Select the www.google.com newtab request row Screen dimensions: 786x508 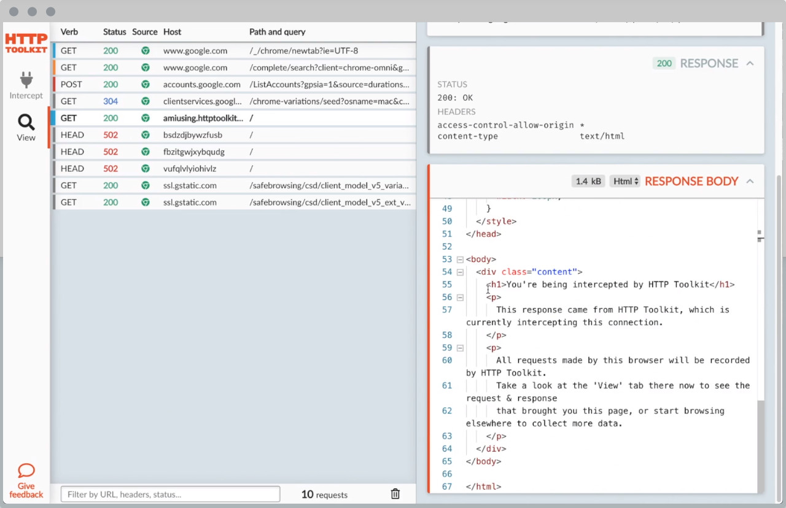click(x=234, y=51)
